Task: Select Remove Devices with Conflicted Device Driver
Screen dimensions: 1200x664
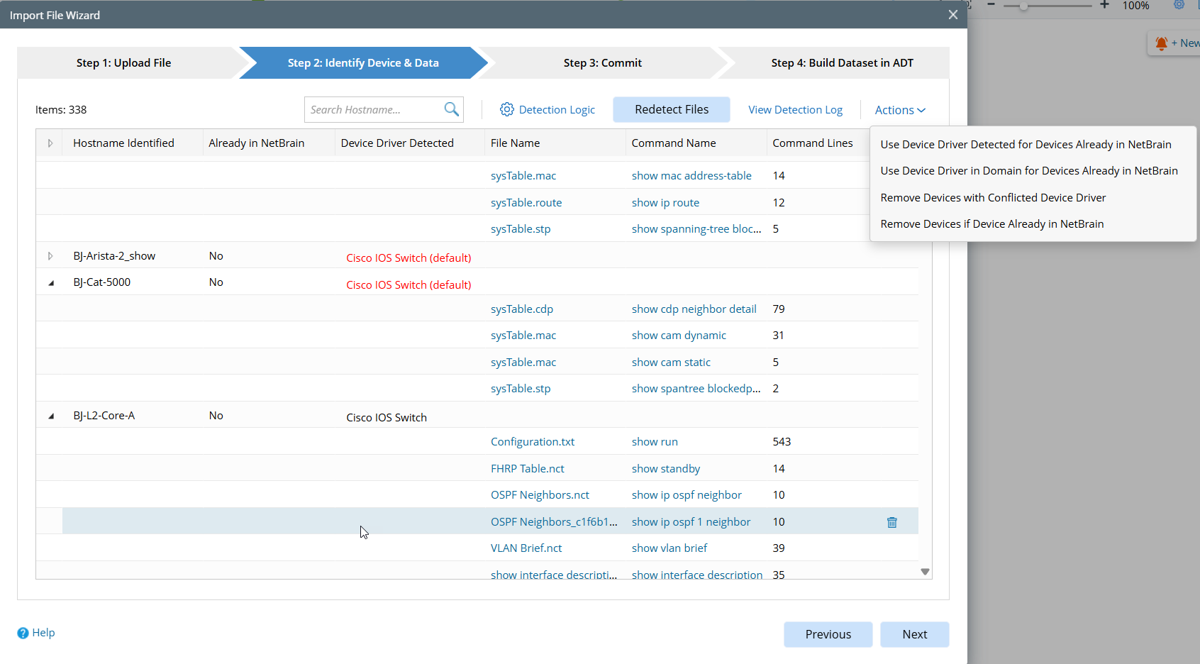Action: point(993,198)
